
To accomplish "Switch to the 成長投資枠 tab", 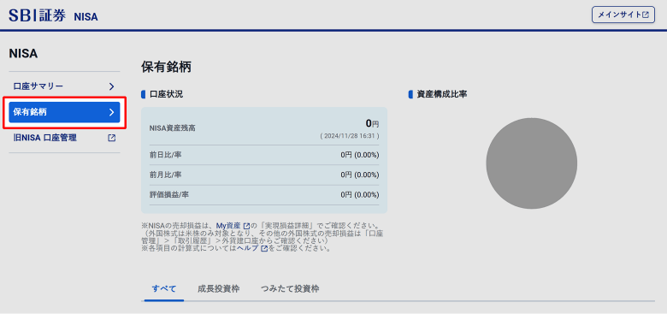I will tap(219, 289).
